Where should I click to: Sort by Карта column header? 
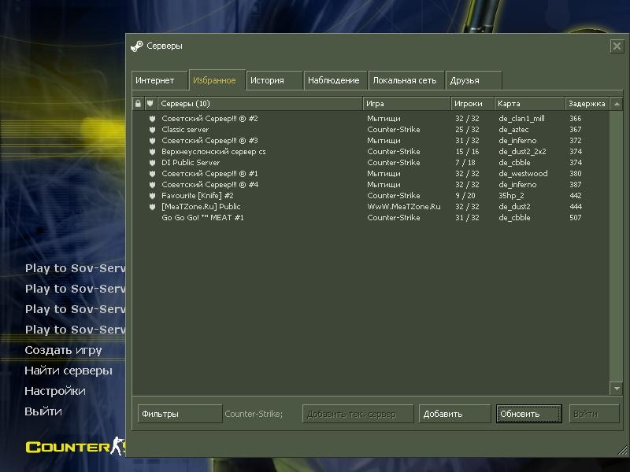coord(529,104)
